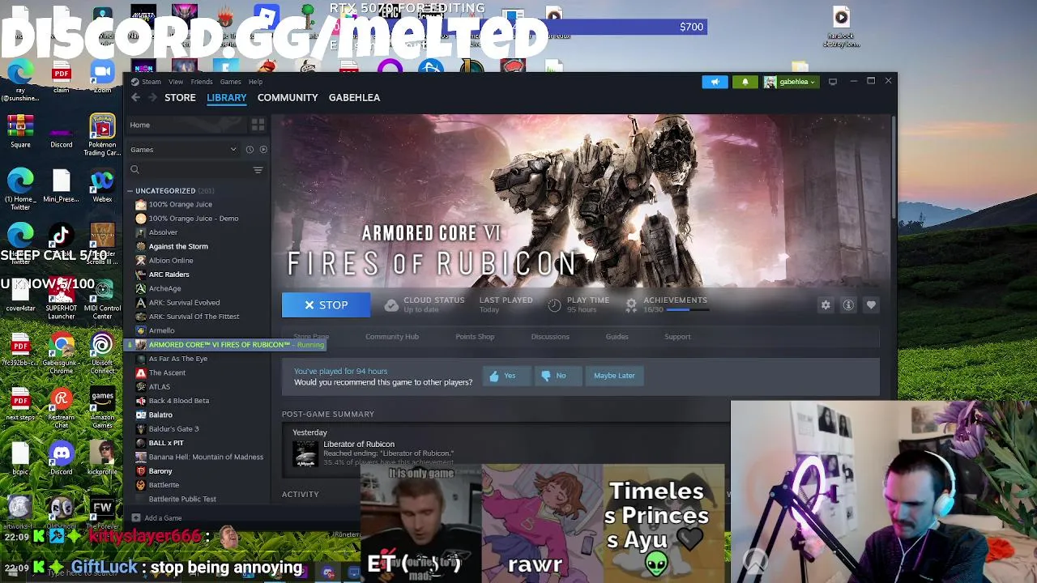Open the Help menu
Viewport: 1037px width, 583px height.
(x=255, y=82)
